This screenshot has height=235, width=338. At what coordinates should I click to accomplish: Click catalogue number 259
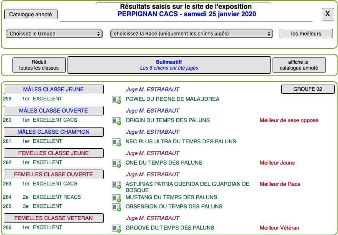(x=8, y=99)
